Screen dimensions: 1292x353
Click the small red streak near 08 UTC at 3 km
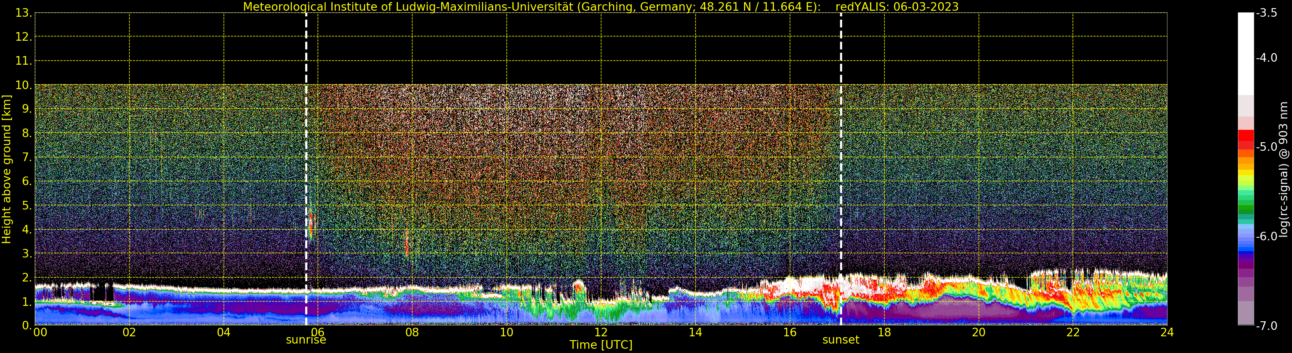pyautogui.click(x=407, y=243)
